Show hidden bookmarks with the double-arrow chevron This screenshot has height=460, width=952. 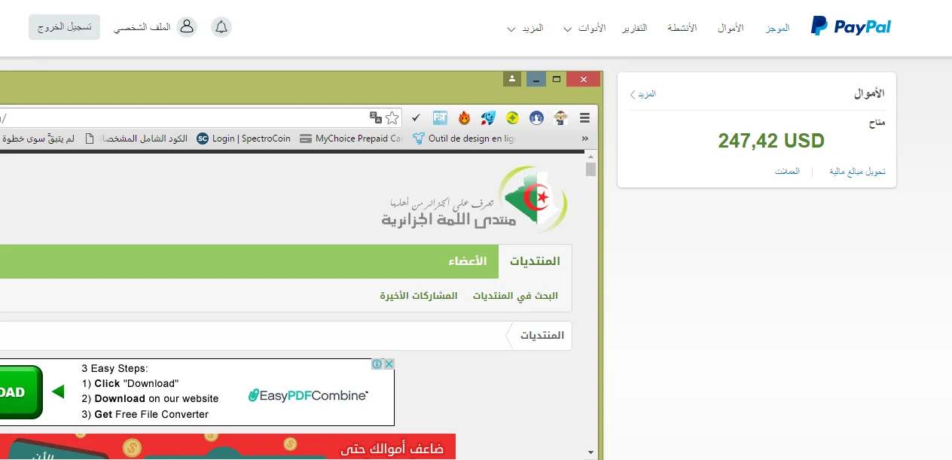click(x=584, y=139)
